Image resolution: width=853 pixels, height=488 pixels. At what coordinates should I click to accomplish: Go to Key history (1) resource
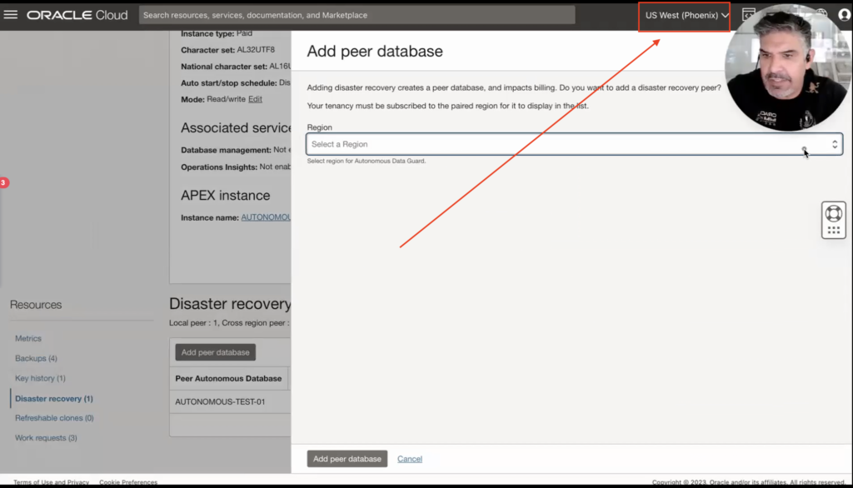pyautogui.click(x=40, y=378)
